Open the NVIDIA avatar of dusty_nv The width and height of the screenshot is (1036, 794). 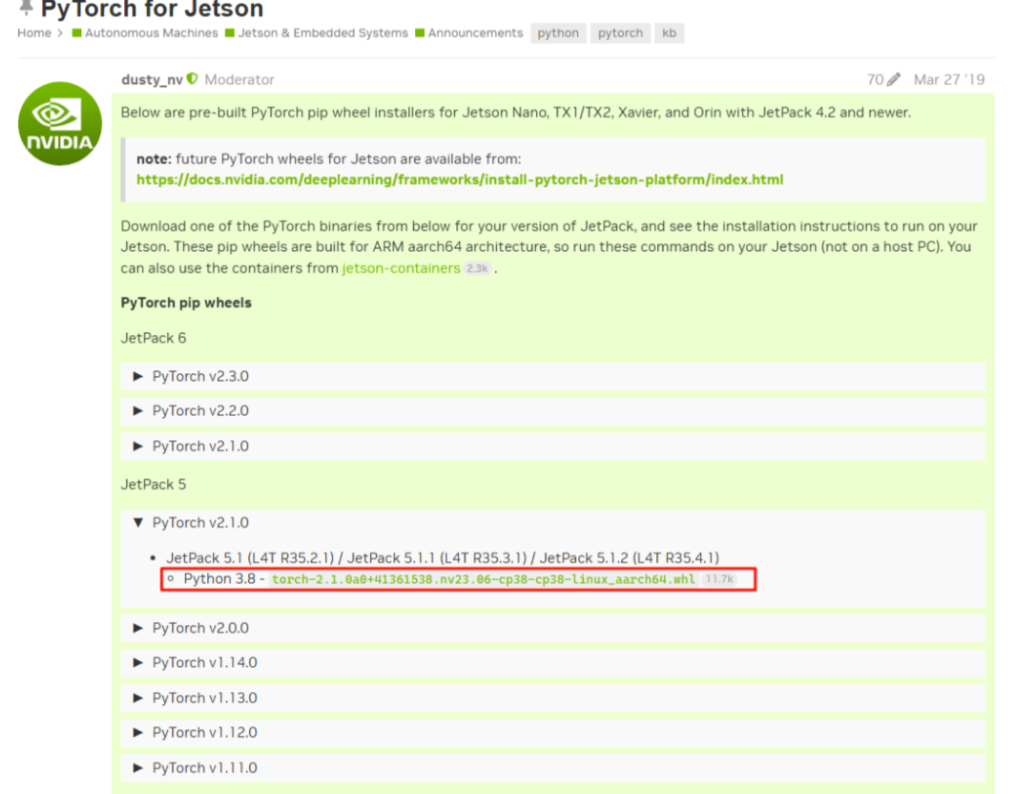click(x=60, y=124)
